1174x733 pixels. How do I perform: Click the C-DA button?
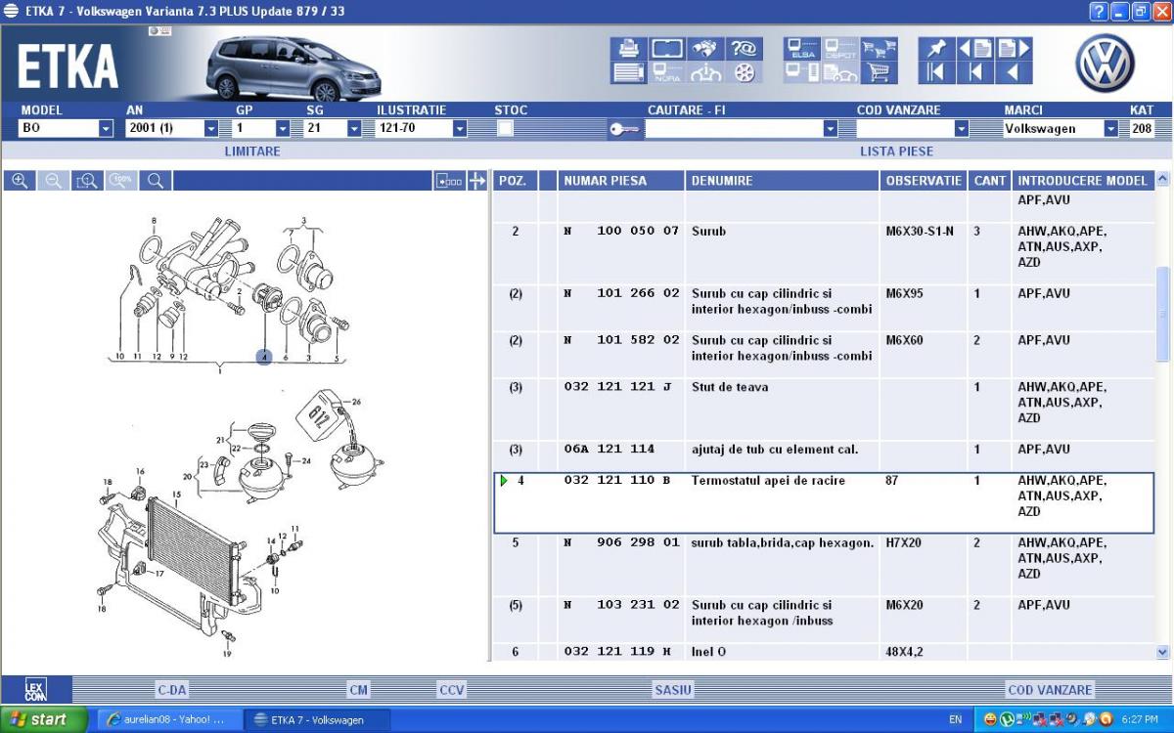pyautogui.click(x=172, y=690)
